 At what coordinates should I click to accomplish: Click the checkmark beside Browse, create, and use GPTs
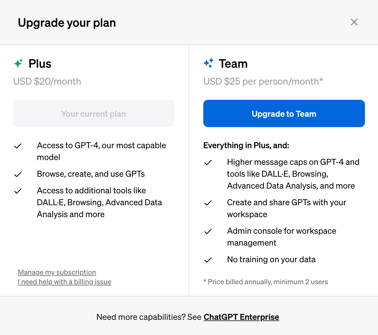pyautogui.click(x=18, y=174)
